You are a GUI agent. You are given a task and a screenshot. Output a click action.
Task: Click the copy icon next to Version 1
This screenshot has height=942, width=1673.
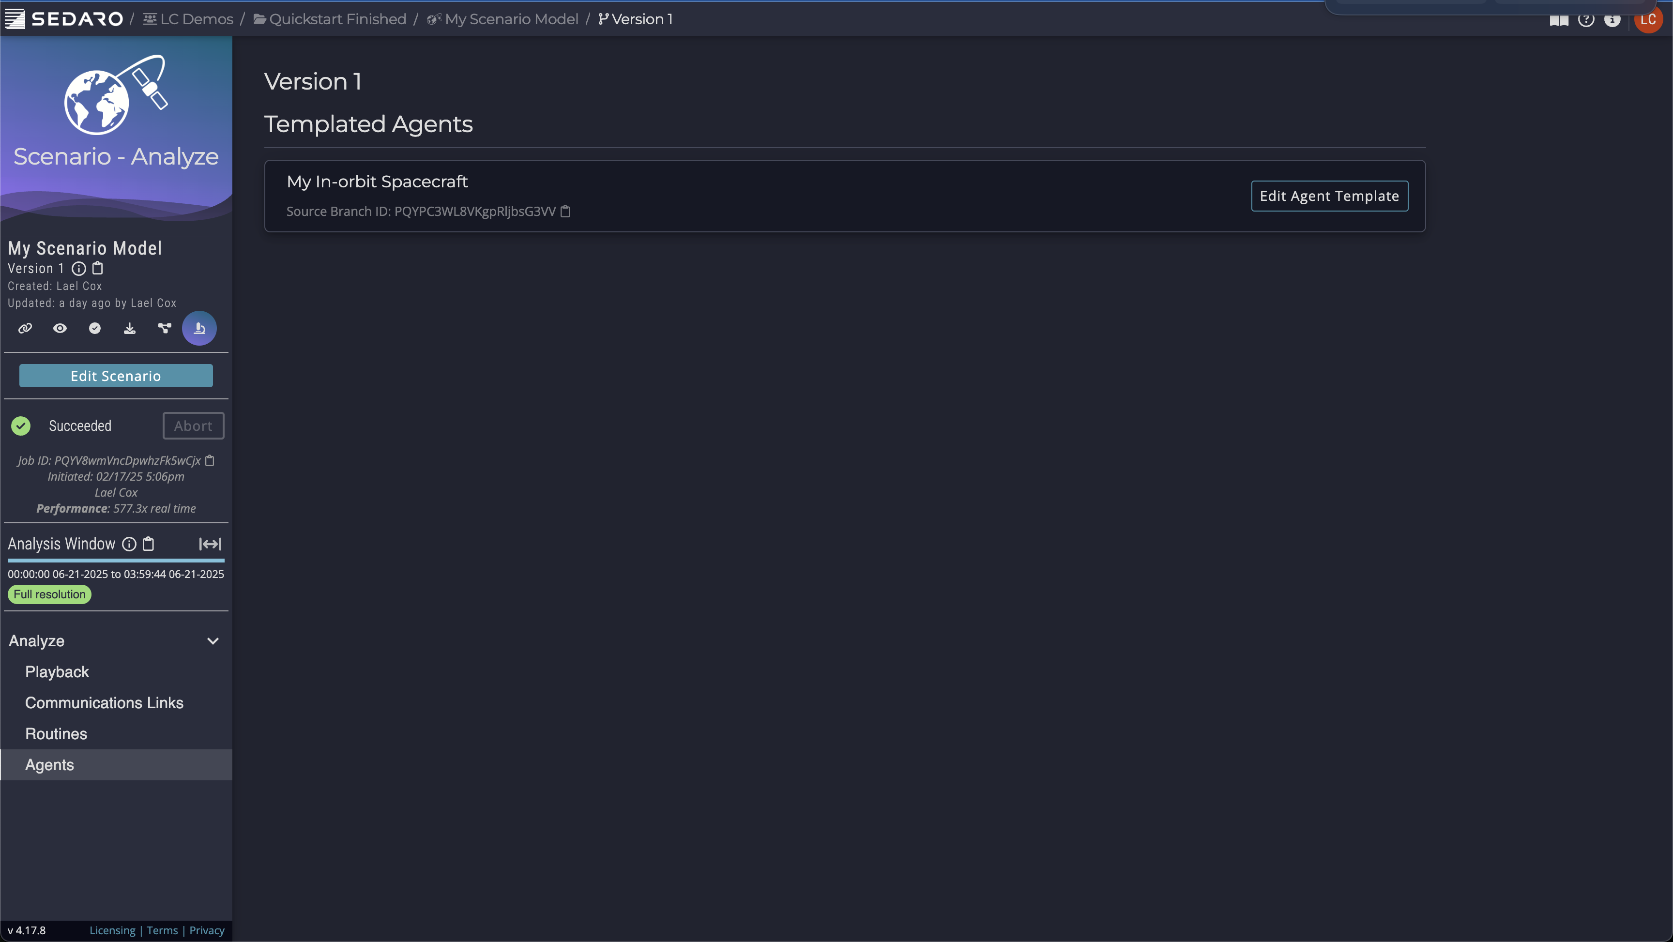(x=98, y=268)
